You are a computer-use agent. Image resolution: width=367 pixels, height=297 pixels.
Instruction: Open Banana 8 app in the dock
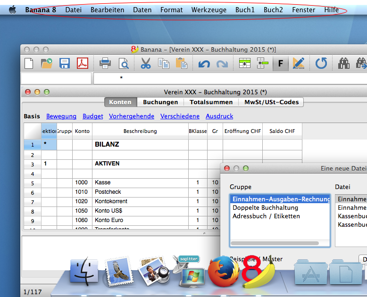click(x=258, y=271)
